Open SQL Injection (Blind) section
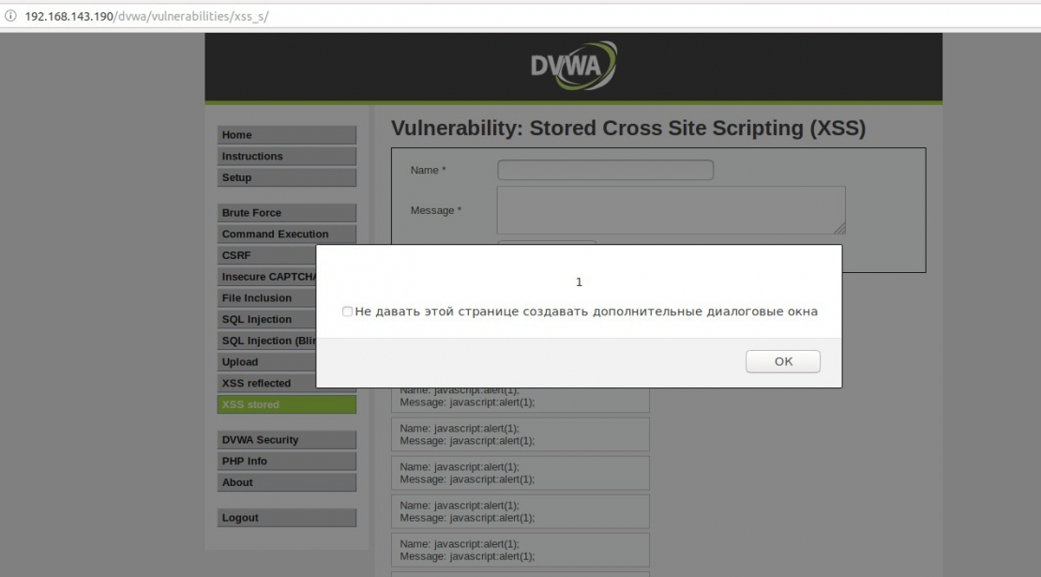 click(266, 340)
